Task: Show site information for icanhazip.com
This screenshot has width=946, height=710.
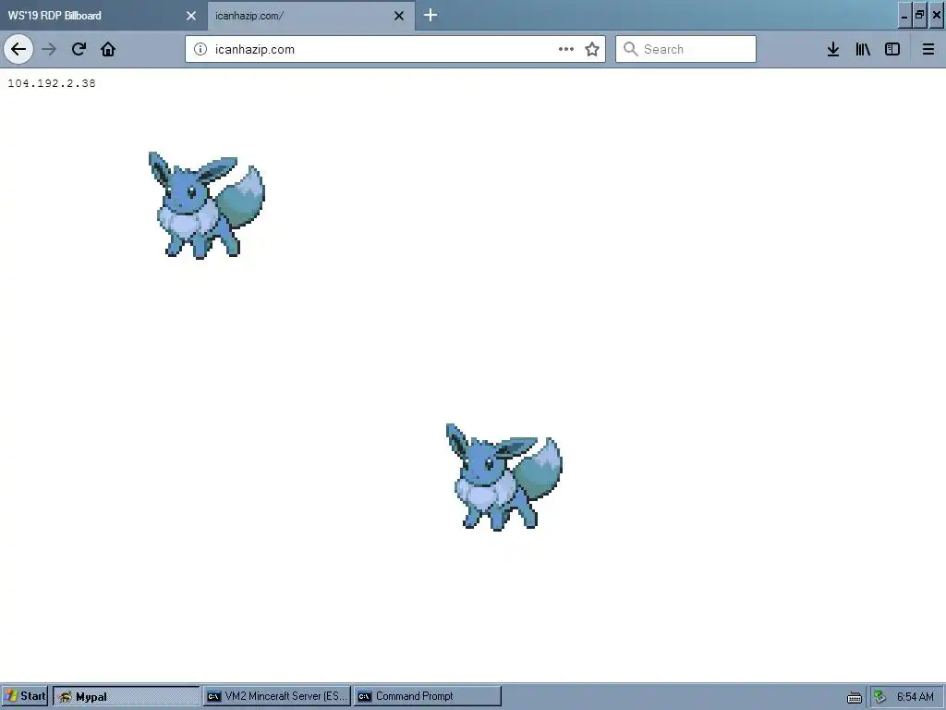Action: click(x=200, y=49)
